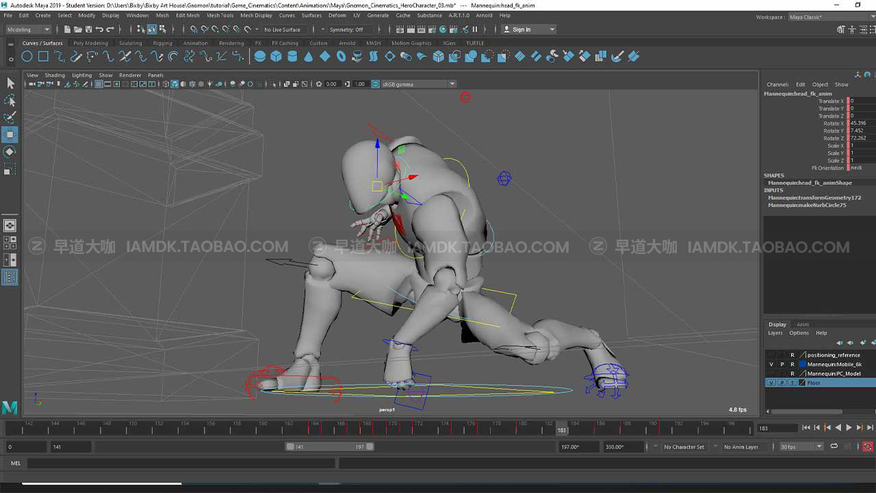Open the No Anim Layer dropdown

point(741,446)
